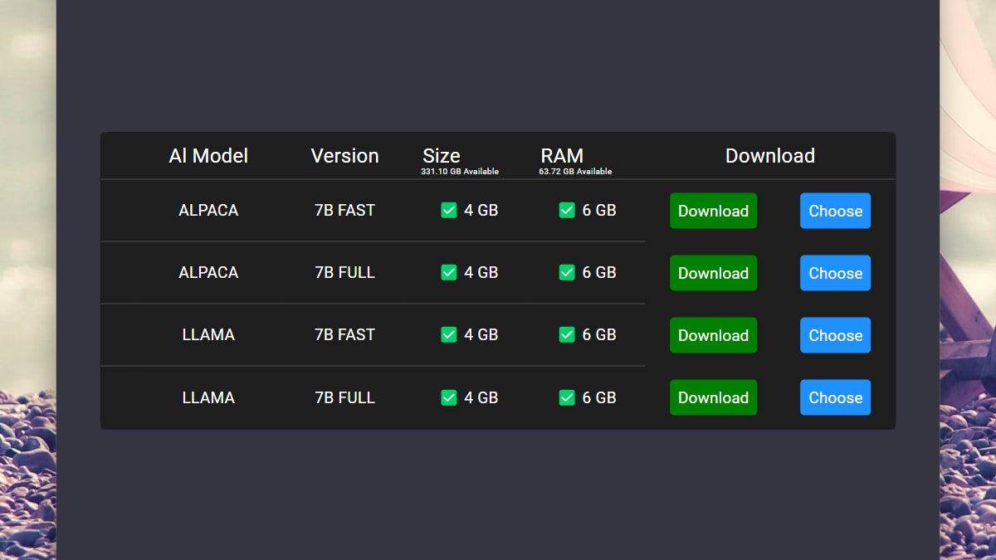
Task: Click Choose in the LLAMA 7B FAST row
Action: coord(835,335)
